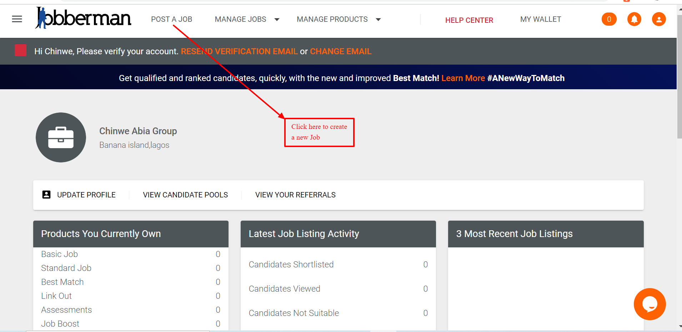This screenshot has width=682, height=332.
Task: Click the Link Out product row
Action: (x=131, y=296)
